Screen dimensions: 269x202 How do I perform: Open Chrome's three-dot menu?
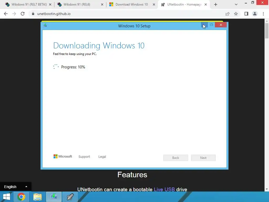263,14
